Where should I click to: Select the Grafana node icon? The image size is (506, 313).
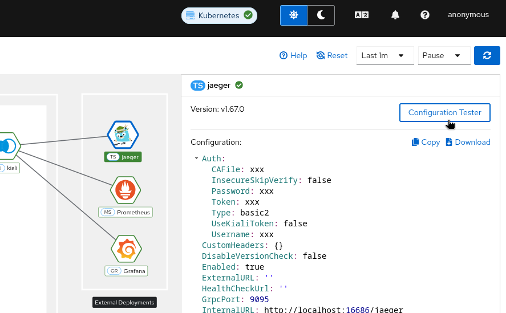126,249
